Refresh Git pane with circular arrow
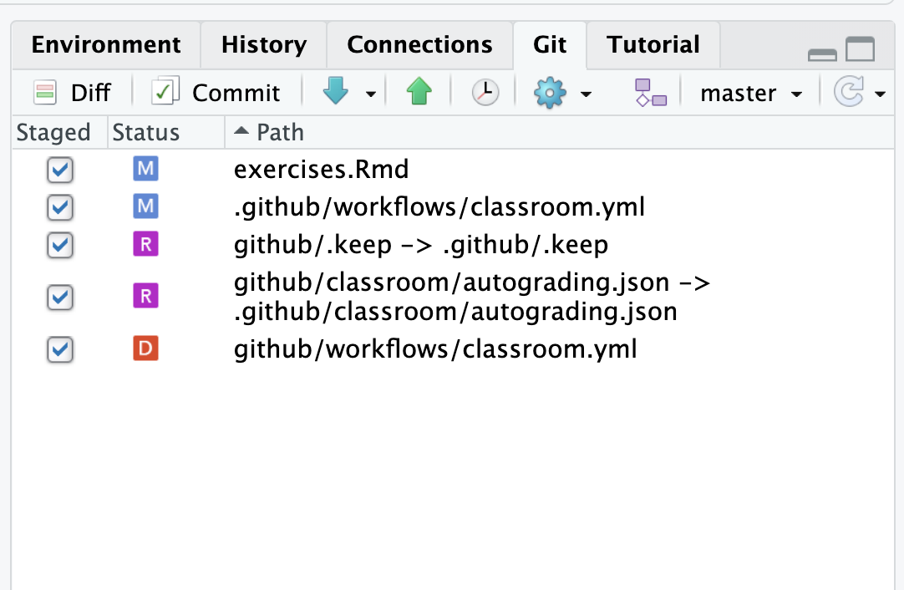904x590 pixels. click(849, 91)
